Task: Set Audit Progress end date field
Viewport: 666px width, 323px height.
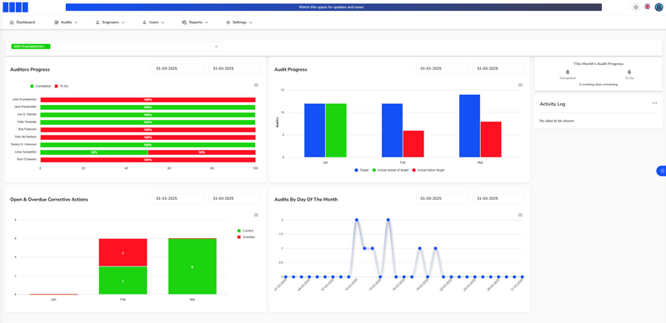Action: point(498,69)
